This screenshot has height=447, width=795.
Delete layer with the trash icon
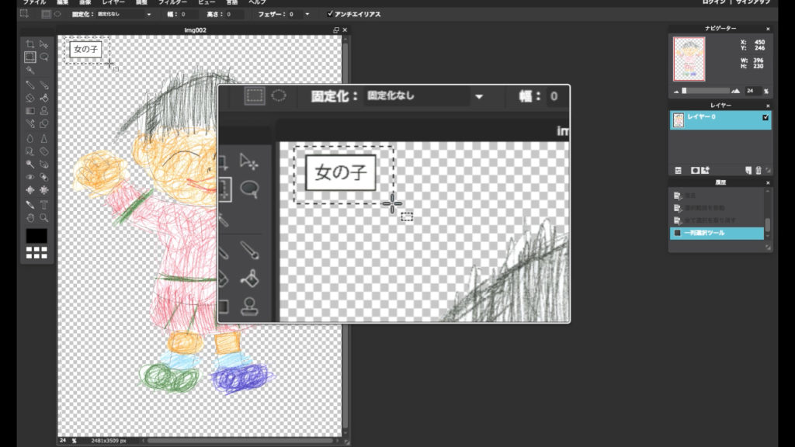[758, 170]
